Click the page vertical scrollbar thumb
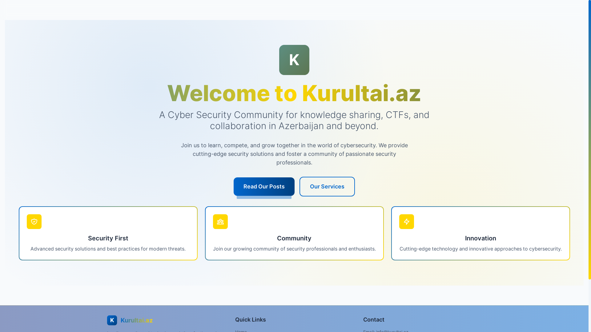The width and height of the screenshot is (591, 332). [x=589, y=140]
